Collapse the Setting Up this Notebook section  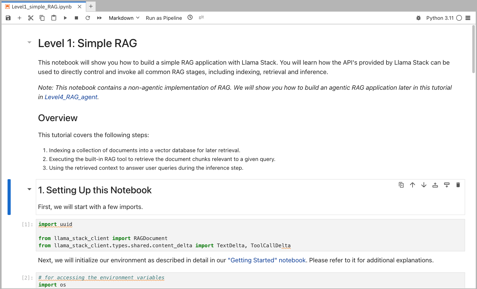[29, 189]
